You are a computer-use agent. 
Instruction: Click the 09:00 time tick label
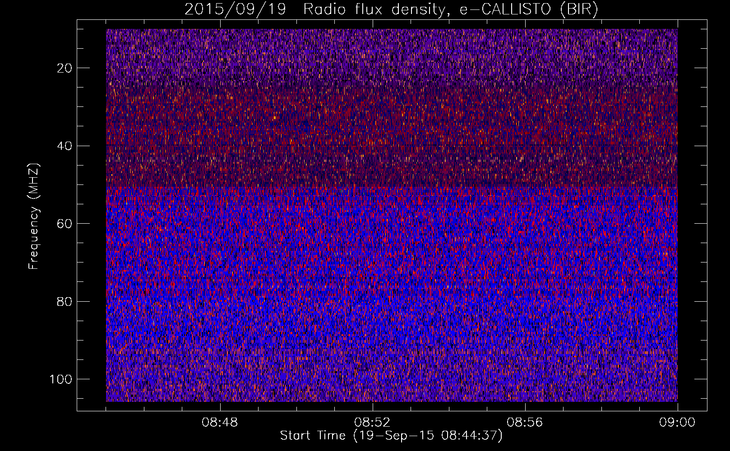coord(677,423)
